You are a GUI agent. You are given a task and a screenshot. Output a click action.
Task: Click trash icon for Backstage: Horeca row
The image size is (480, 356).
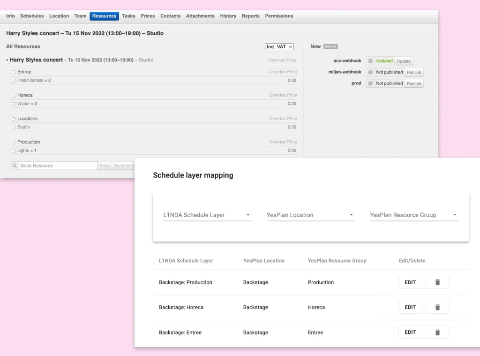point(437,307)
